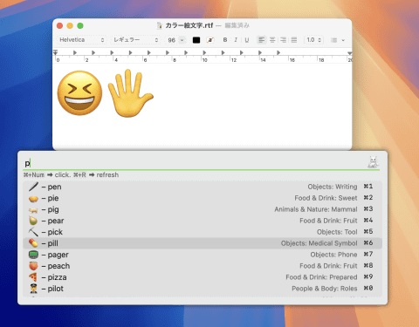The height and width of the screenshot is (327, 419).
Task: Open the text highlight color picker
Action: (x=210, y=40)
